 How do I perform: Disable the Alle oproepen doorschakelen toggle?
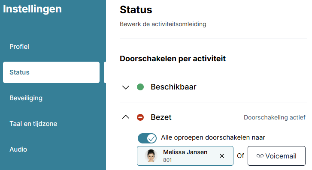(147, 138)
